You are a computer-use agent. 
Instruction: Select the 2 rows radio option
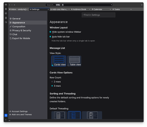(x=52, y=82)
